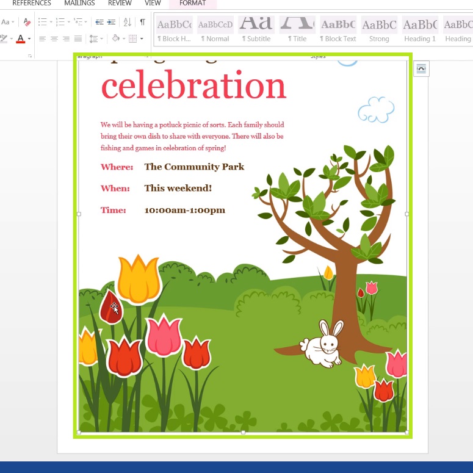Screen dimensions: 473x473
Task: Apply the Normal style
Action: 215,30
